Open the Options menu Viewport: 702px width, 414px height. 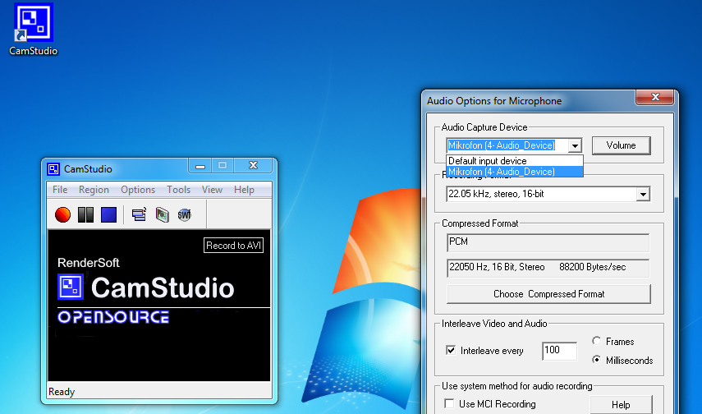[138, 190]
